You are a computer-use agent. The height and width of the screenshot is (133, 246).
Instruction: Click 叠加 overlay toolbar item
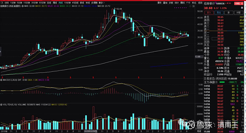click(165, 3)
